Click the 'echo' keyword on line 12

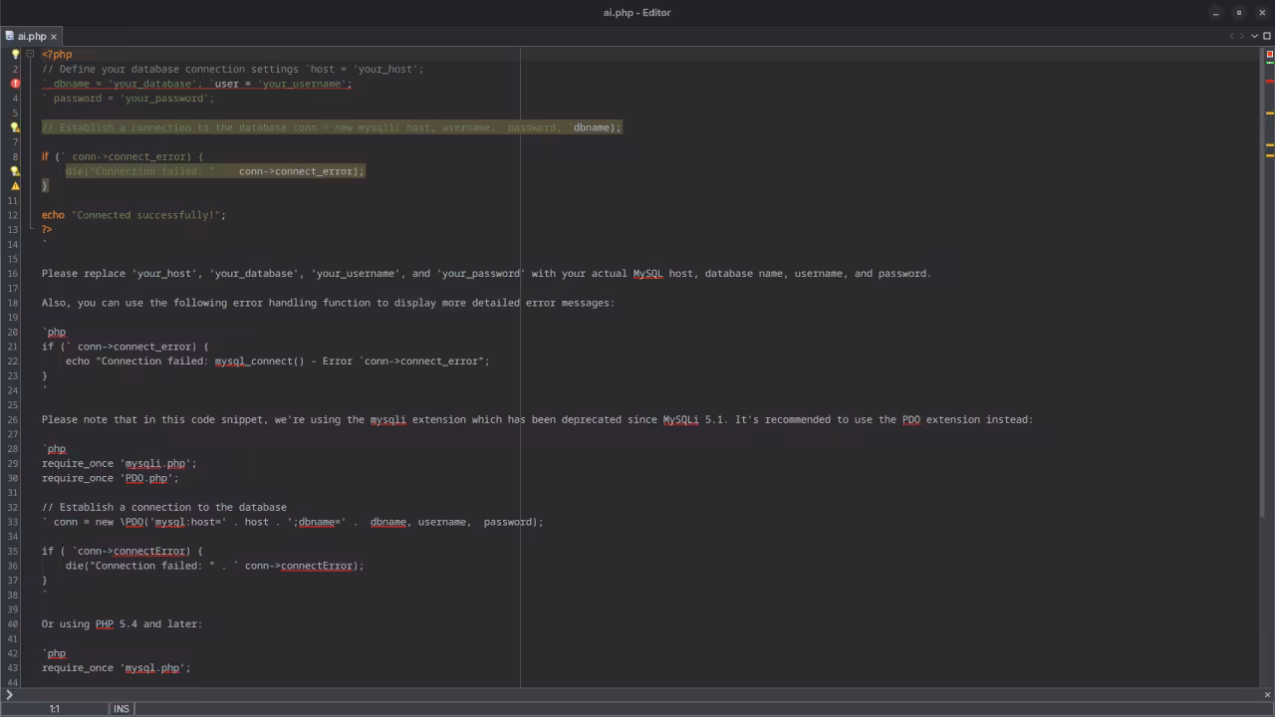tap(53, 215)
